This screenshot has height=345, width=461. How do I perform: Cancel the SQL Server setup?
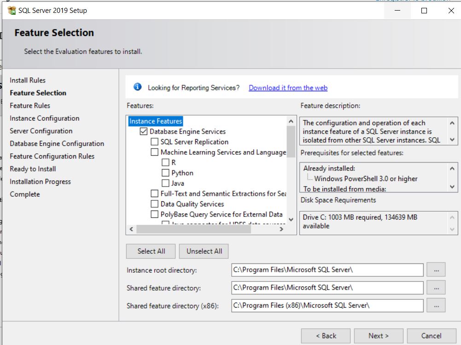coord(432,336)
